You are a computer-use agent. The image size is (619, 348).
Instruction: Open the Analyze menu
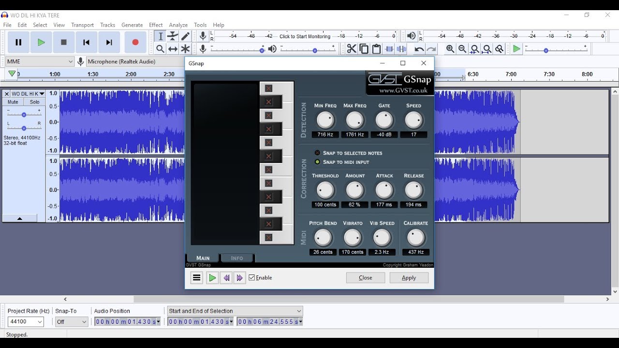(178, 25)
